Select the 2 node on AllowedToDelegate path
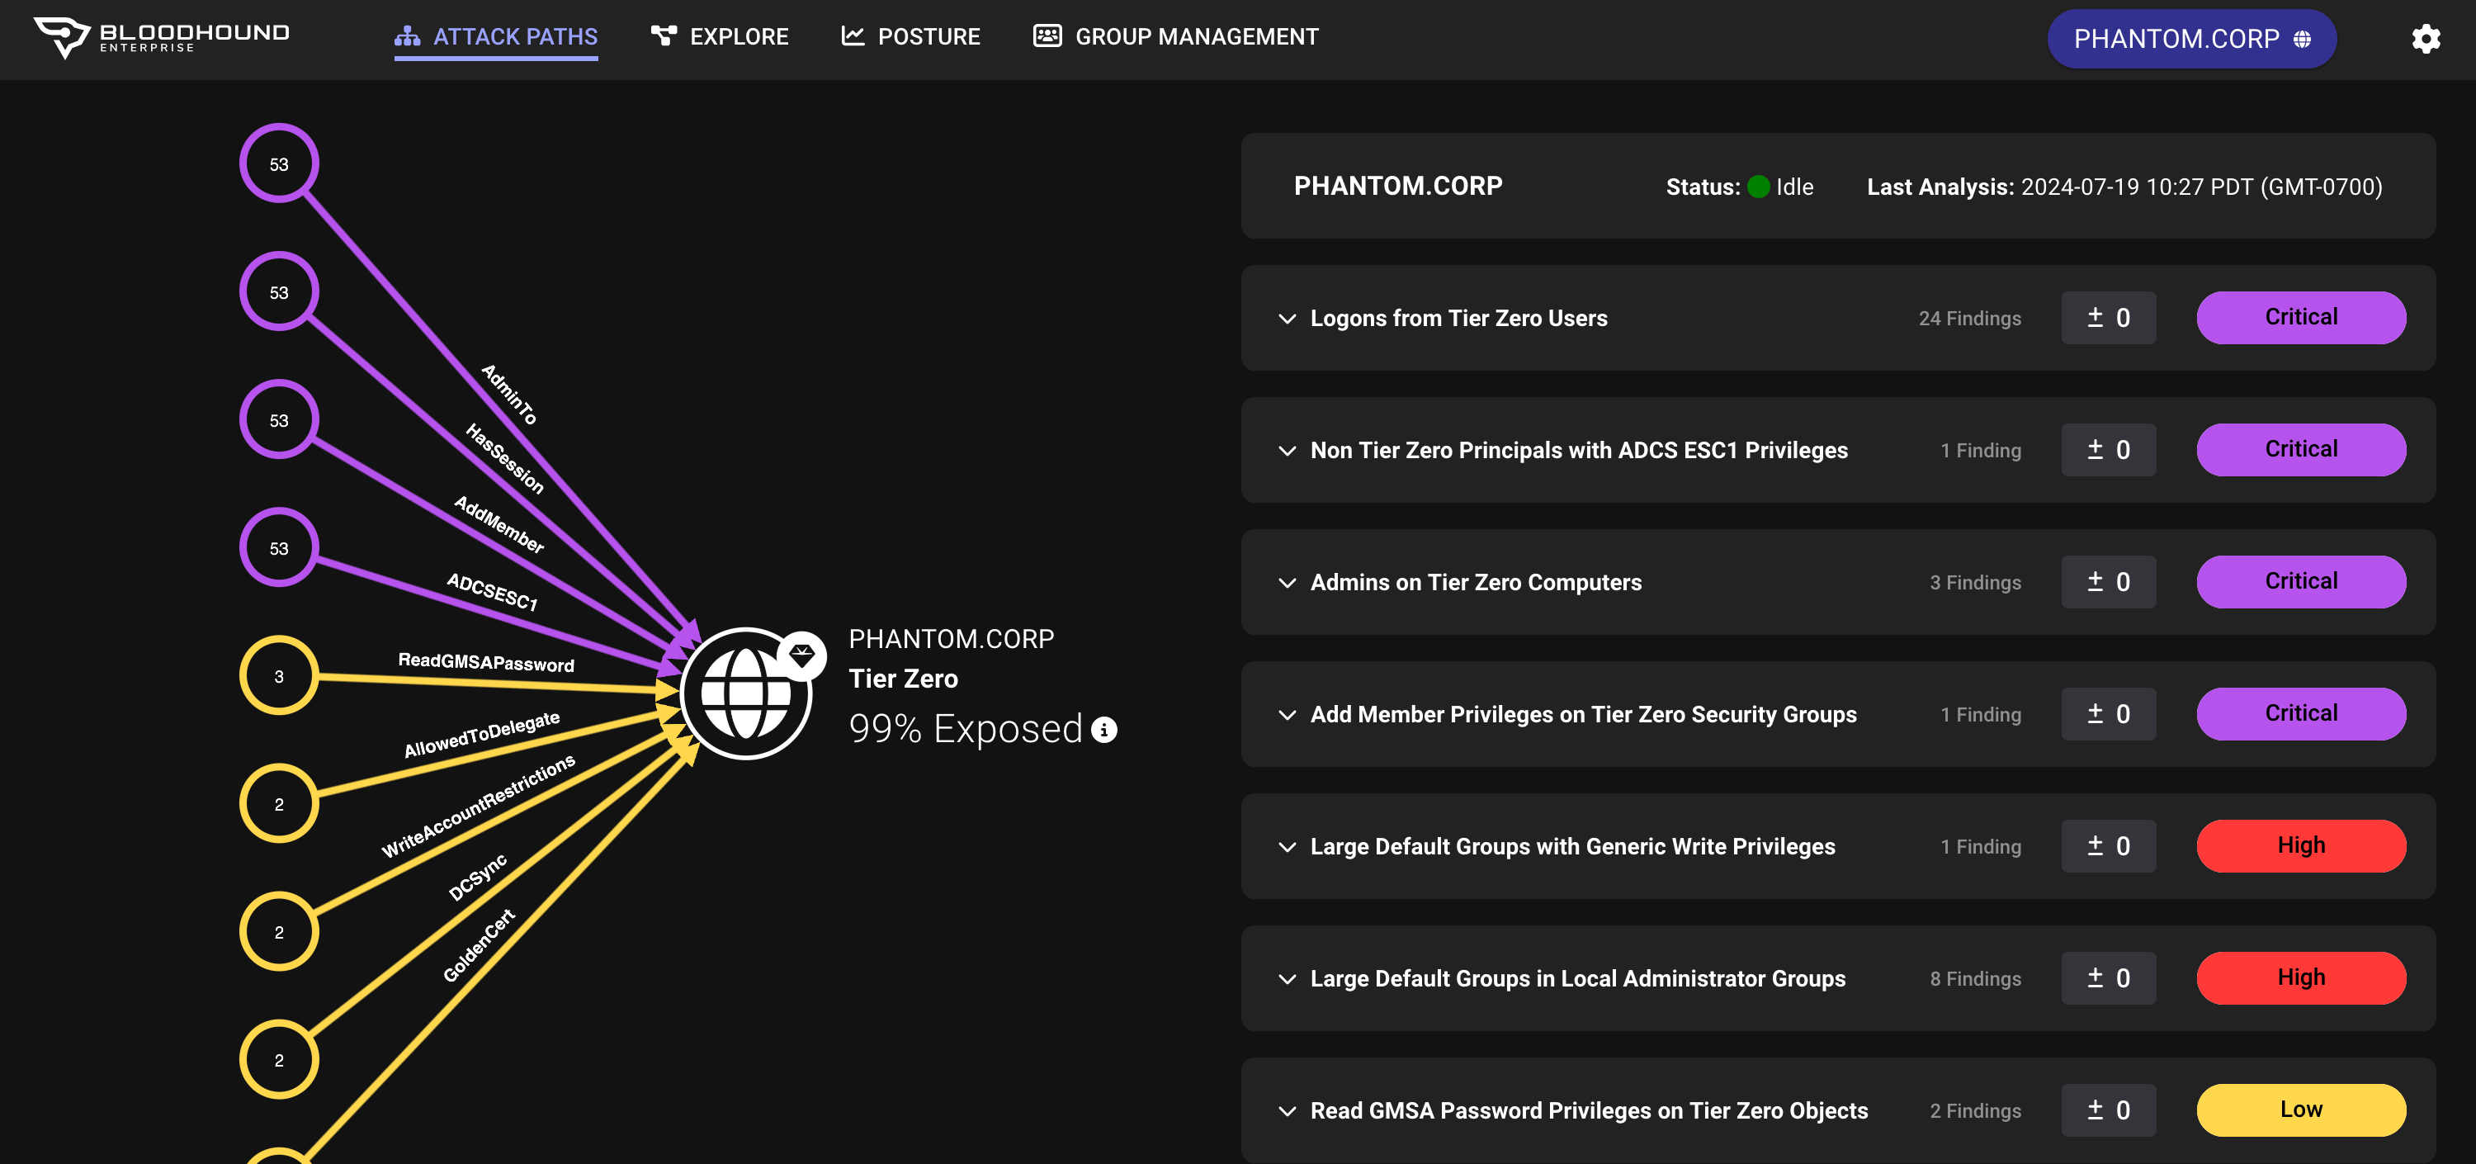The image size is (2476, 1164). [x=279, y=803]
